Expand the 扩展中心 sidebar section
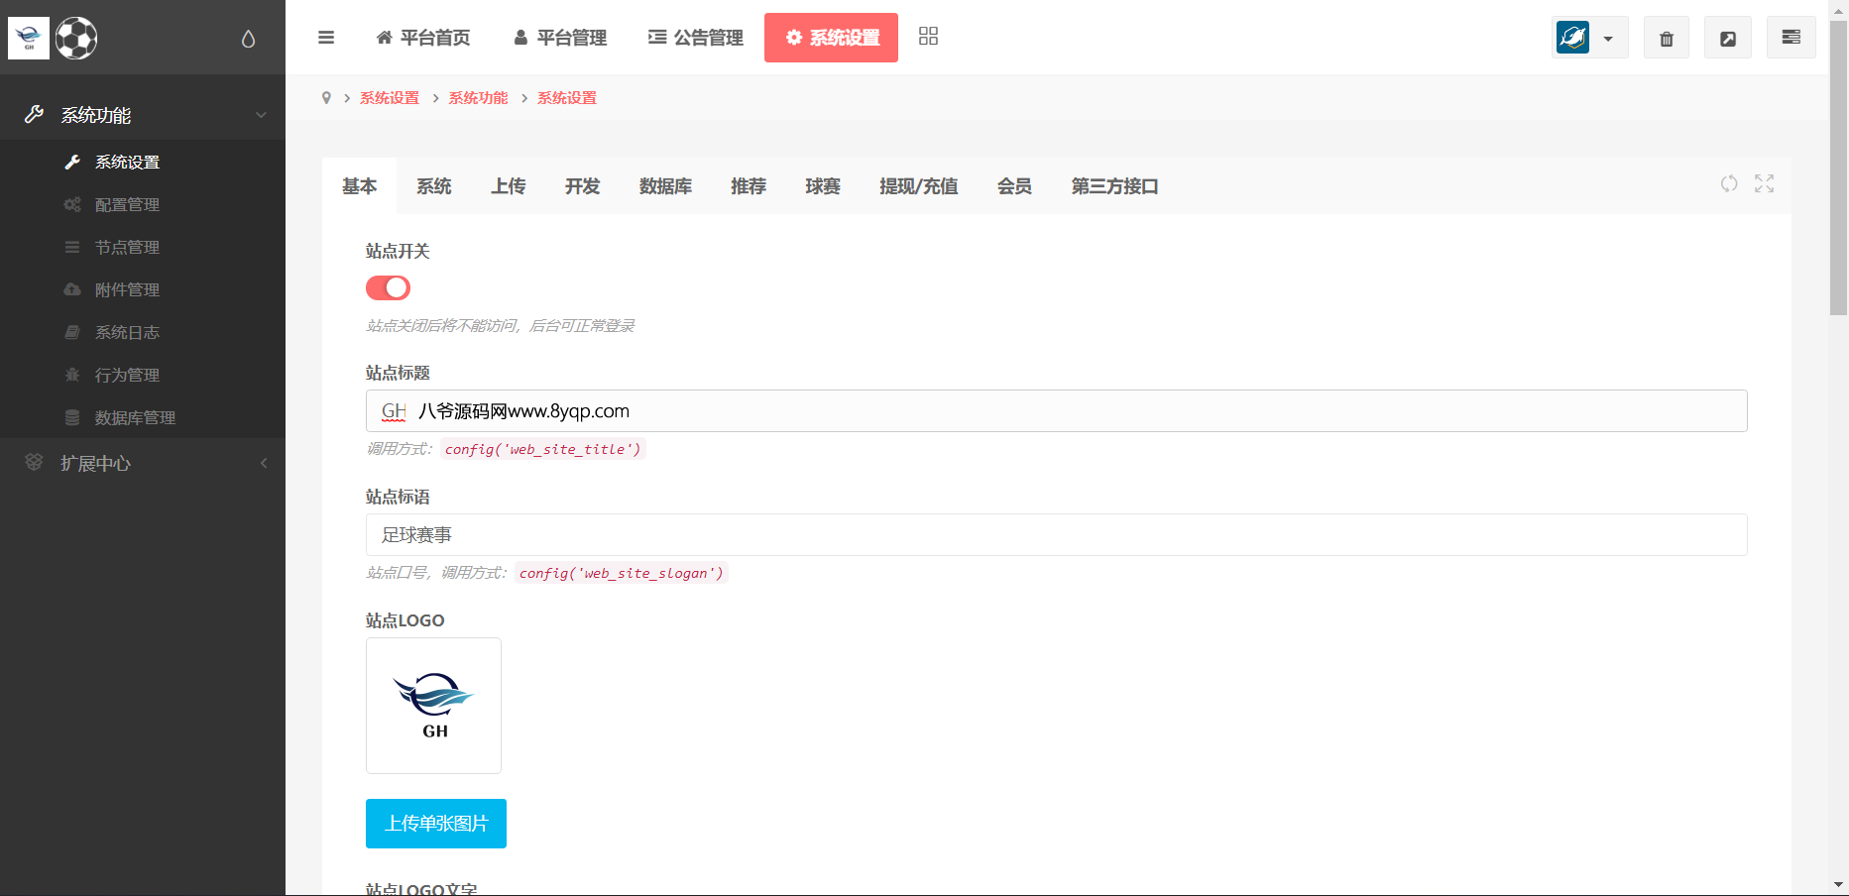The height and width of the screenshot is (896, 1849). coord(143,463)
